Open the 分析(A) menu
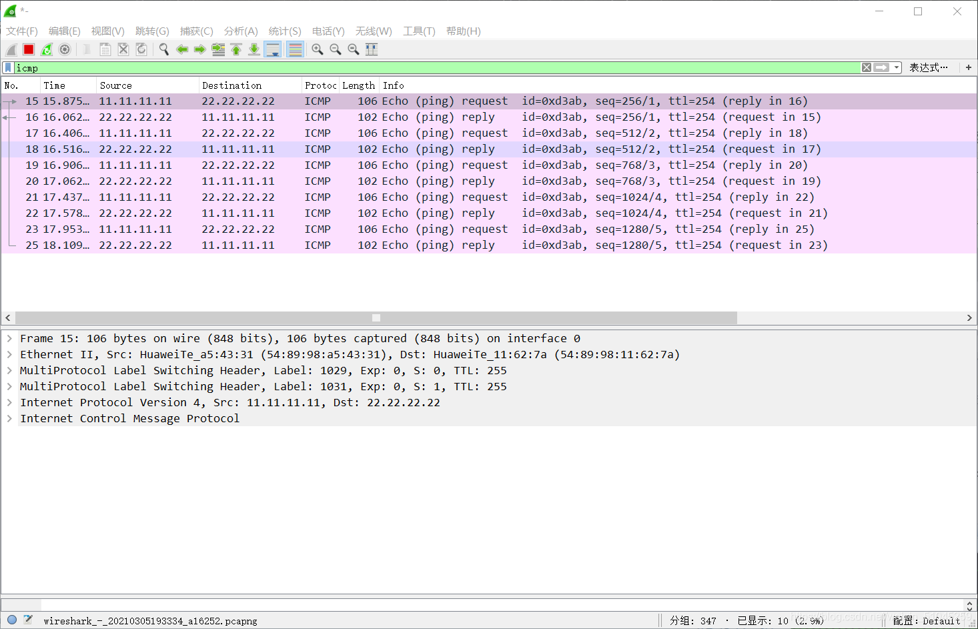The height and width of the screenshot is (629, 978). (x=241, y=31)
